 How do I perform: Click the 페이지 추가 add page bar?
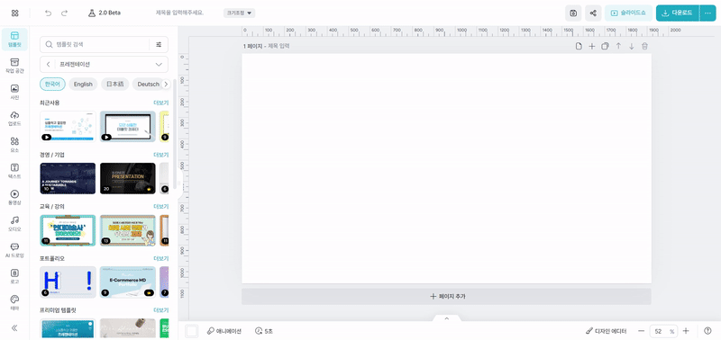tap(446, 297)
